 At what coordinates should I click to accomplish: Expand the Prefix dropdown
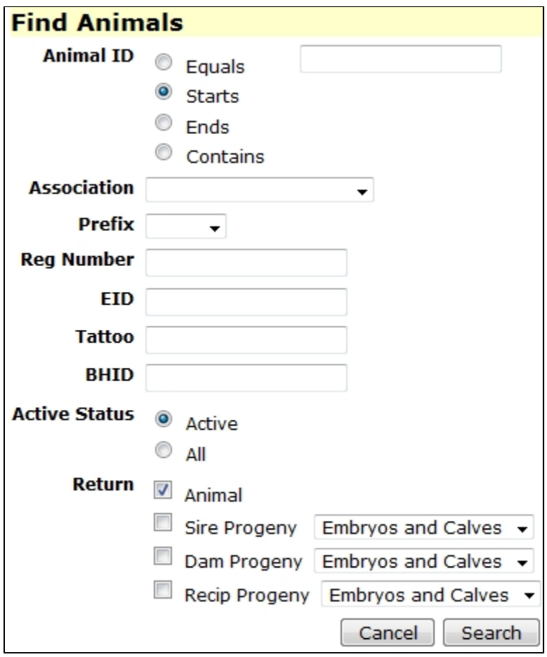[186, 226]
